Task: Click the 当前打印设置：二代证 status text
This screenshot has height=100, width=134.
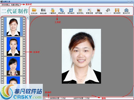Action: pos(82,98)
